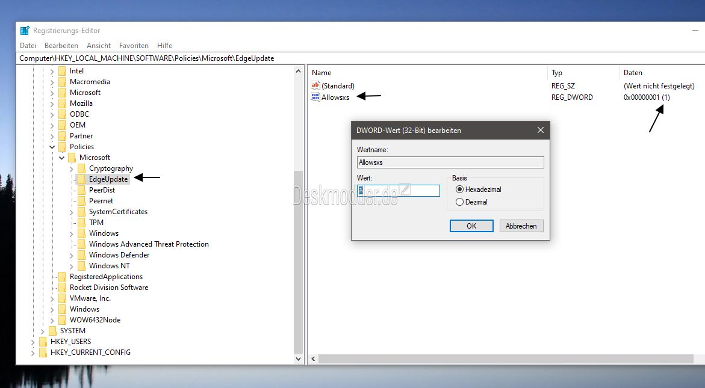Select the Dezimal base radio button
The image size is (705, 388).
459,202
